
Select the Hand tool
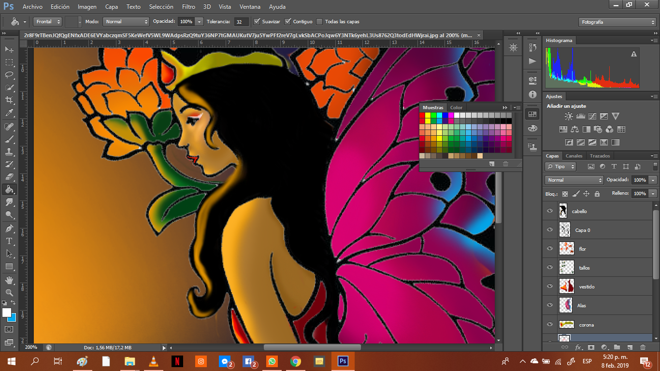pyautogui.click(x=9, y=280)
